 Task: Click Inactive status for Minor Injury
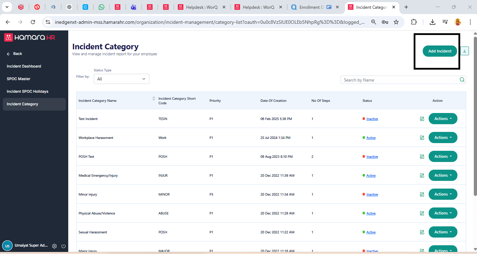coord(372,195)
